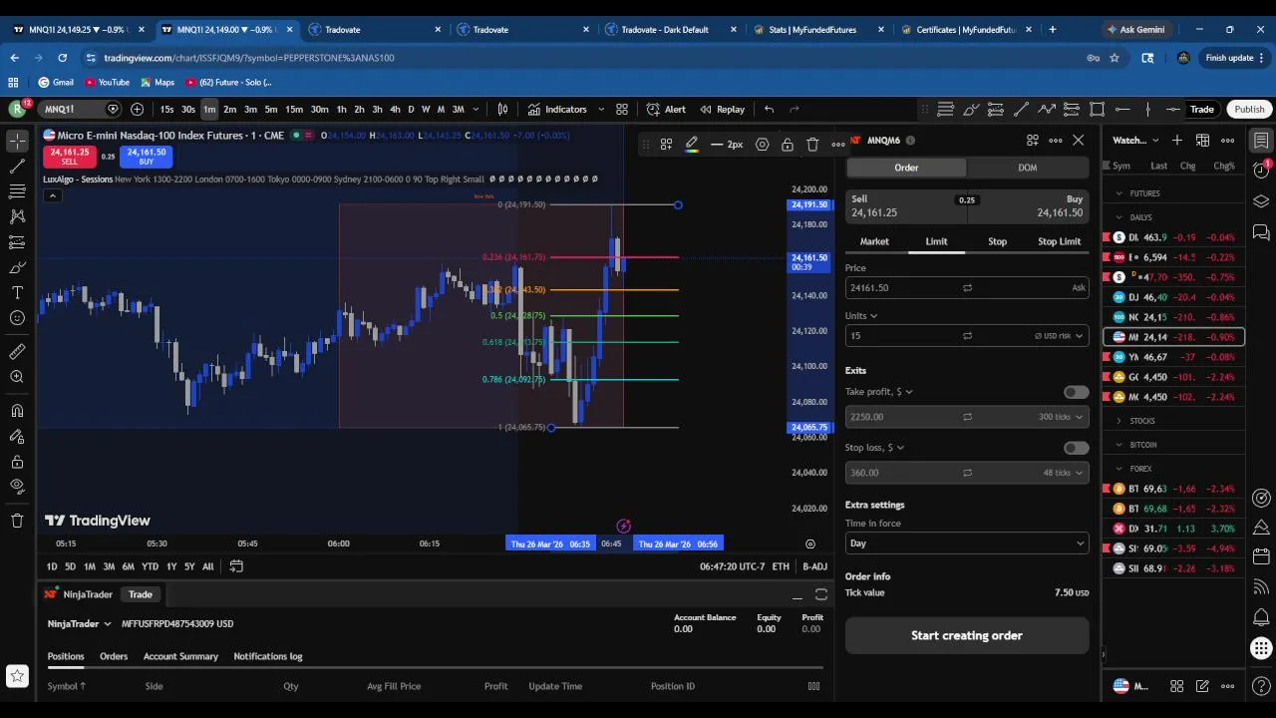
Task: Select the 5m timeframe
Action: click(271, 109)
